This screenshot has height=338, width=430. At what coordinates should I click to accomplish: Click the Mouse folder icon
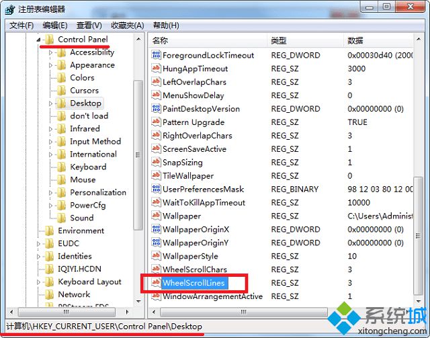(61, 180)
